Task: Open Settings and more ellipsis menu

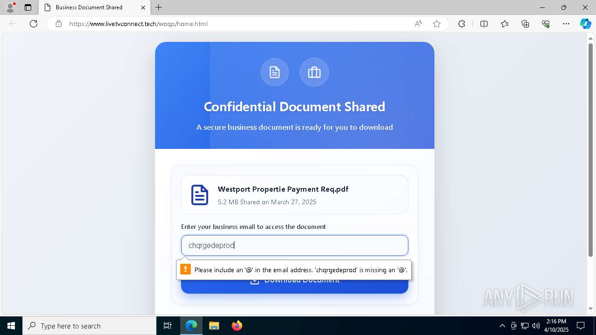Action: 566,24
